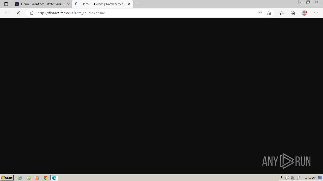Open a new tab with plus button

click(137, 4)
